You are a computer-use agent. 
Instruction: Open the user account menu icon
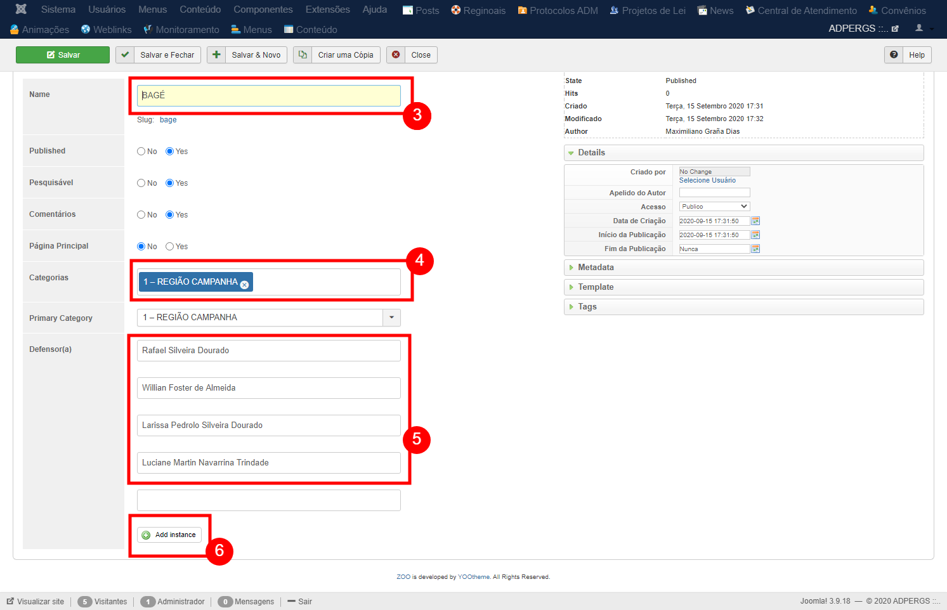point(919,29)
